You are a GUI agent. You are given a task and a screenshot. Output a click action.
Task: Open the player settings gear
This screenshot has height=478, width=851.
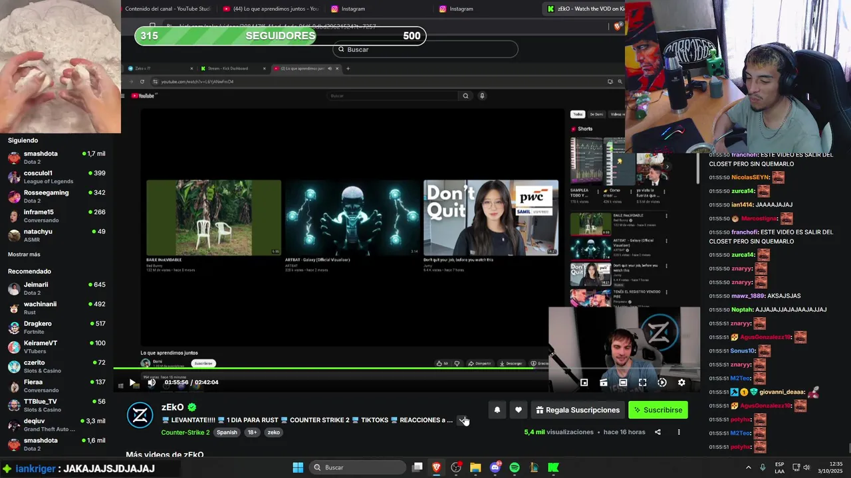click(x=681, y=382)
